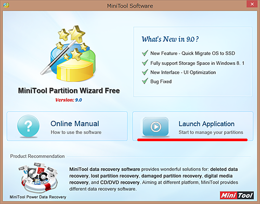Screen dimensions: 260x204
Task: Click 'Fully support Storage Space in Windows 8.1' text
Action: click(197, 63)
